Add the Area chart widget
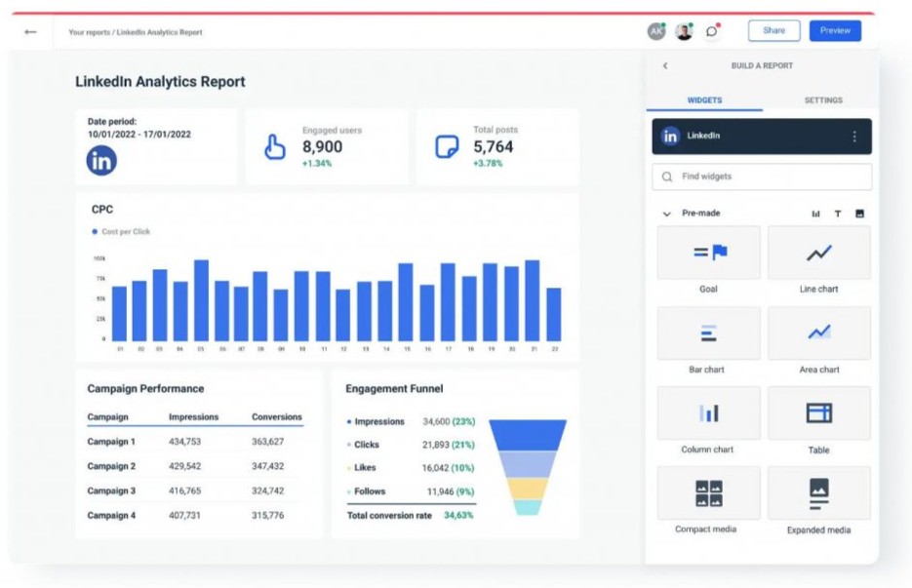This screenshot has height=588, width=912. 818,333
